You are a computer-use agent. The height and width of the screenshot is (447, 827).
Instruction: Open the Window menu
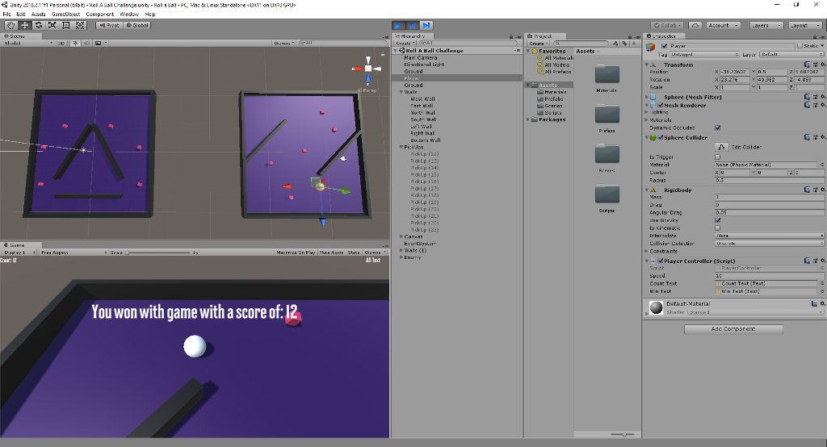[129, 15]
